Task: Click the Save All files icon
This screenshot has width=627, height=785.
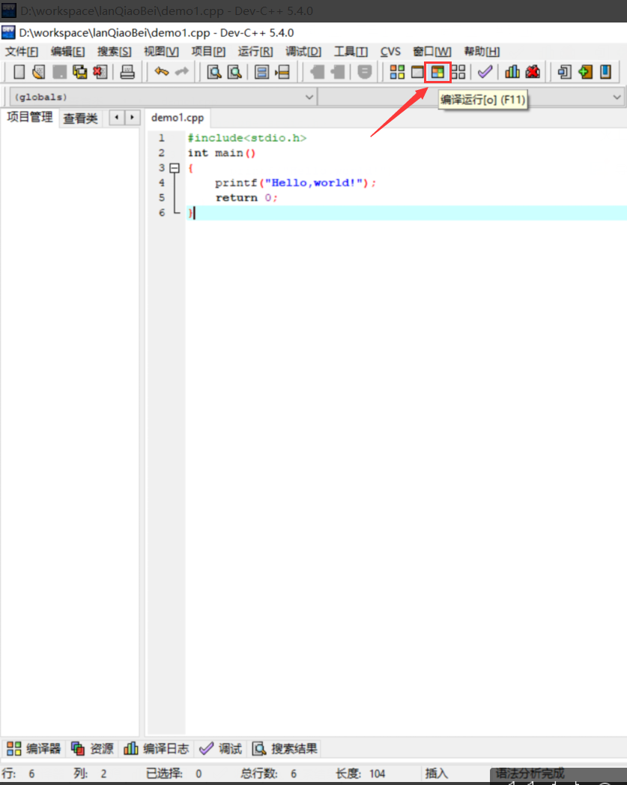Action: (81, 72)
